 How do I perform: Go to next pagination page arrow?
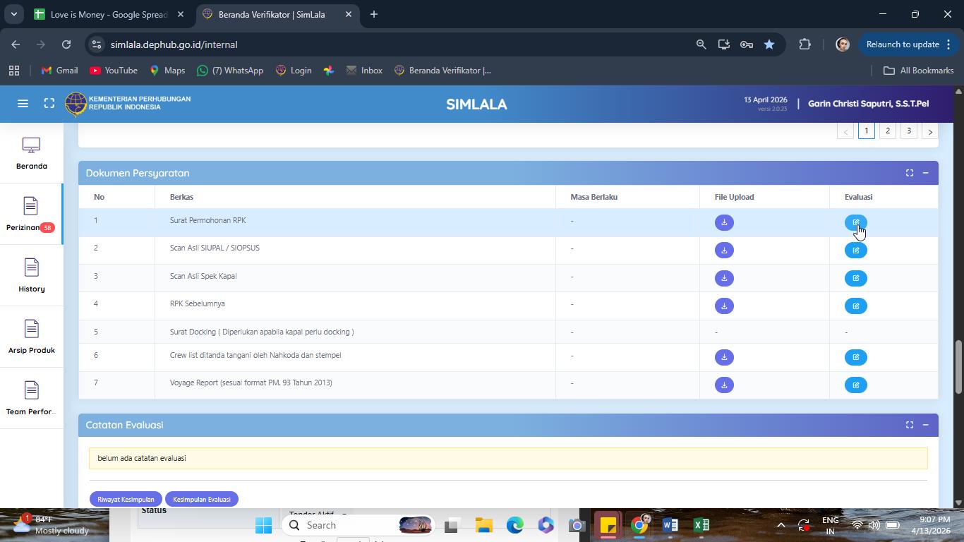tap(930, 131)
